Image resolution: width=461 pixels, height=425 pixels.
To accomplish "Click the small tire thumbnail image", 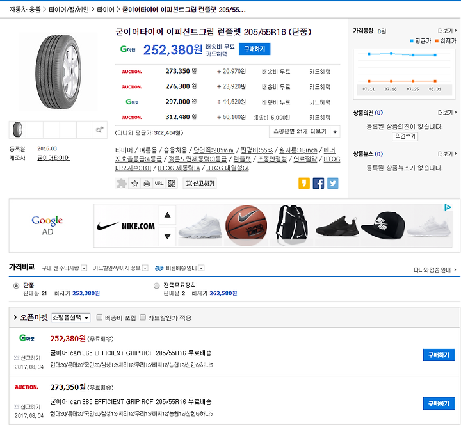I will (x=18, y=130).
